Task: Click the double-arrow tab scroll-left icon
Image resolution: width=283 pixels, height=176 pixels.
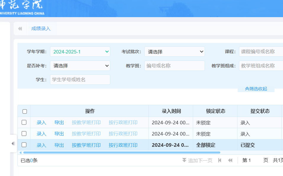Action: point(20,29)
